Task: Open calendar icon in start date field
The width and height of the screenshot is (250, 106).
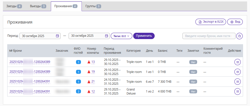Action: point(58,36)
